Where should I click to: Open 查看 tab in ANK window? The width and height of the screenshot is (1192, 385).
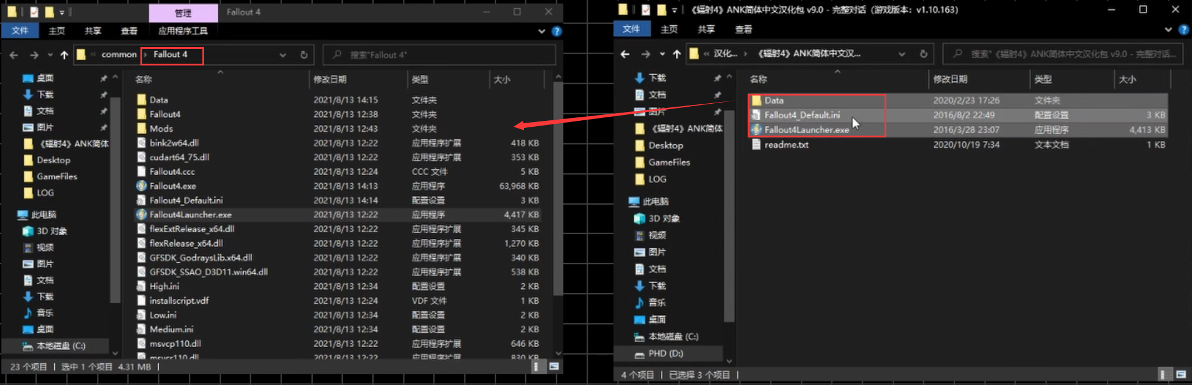coord(744,29)
